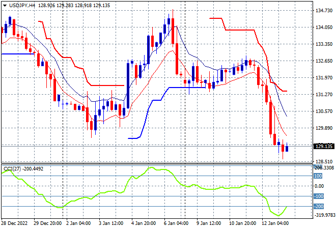Open the chart menu triangle beside USDJPY,H4

click(x=5, y=6)
